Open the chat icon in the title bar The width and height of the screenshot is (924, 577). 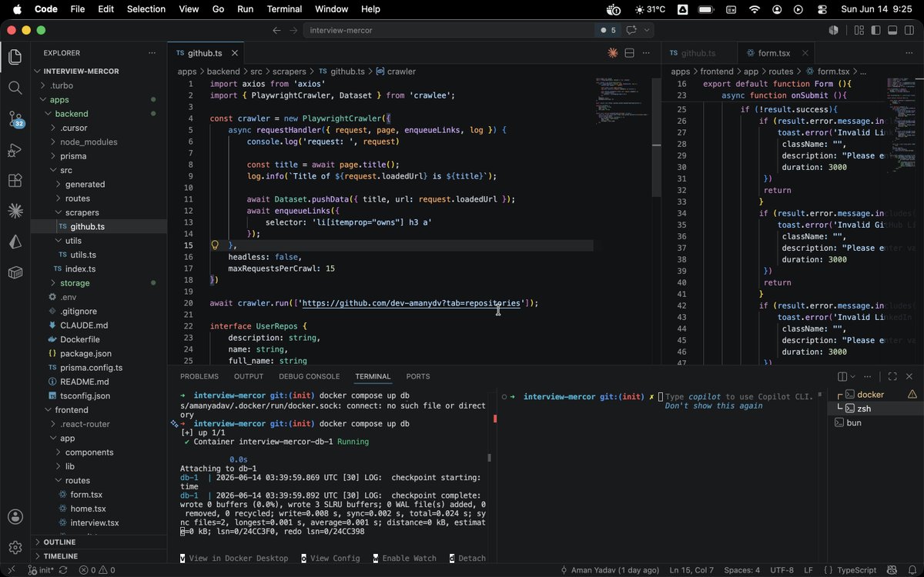[x=631, y=30]
